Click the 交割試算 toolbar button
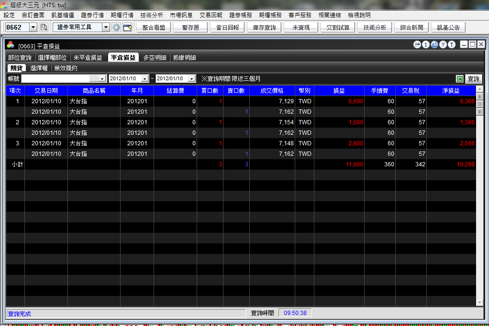Viewport: 489px width, 326px height. coord(338,27)
